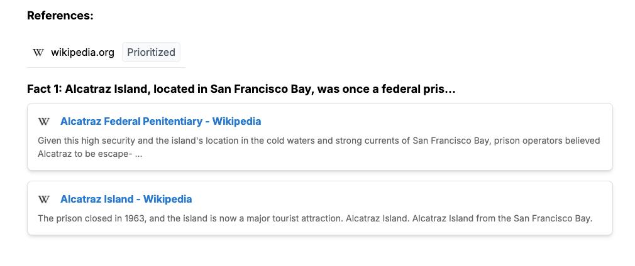Click the truncated Fact 1 heading text

tap(241, 89)
